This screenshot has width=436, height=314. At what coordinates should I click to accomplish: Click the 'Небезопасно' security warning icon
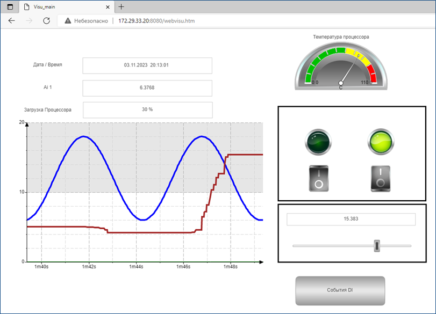(x=68, y=21)
